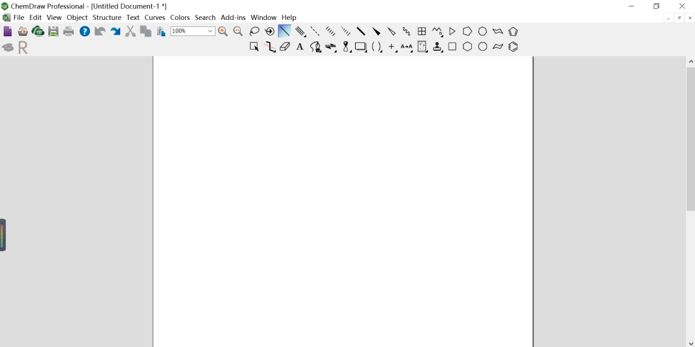Select the Cyclopentane Ring tool
The width and height of the screenshot is (695, 347).
(467, 31)
